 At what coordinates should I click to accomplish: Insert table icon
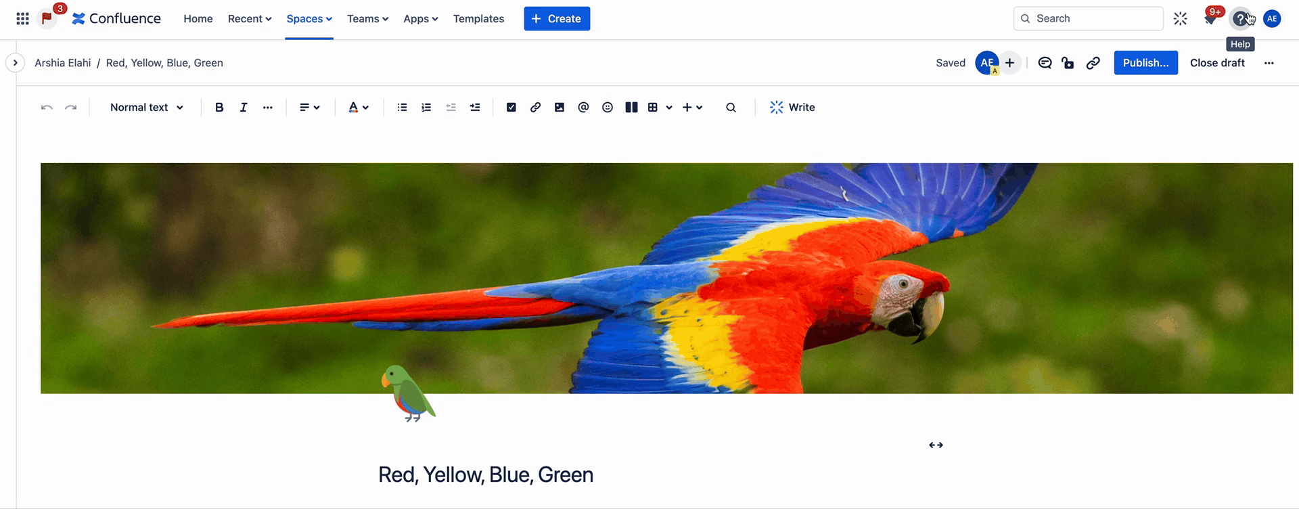[x=653, y=107]
